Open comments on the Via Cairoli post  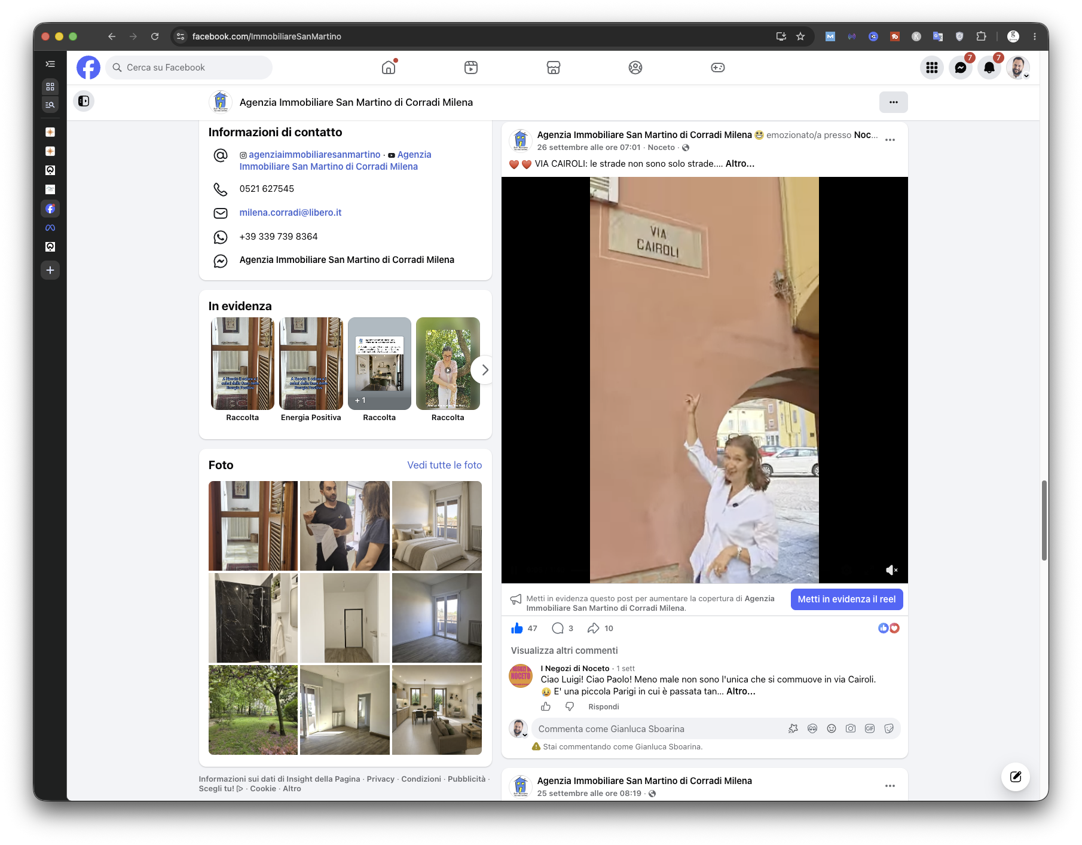[558, 628]
